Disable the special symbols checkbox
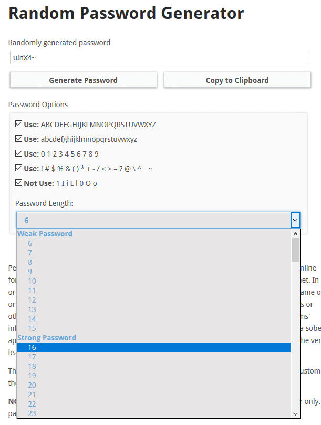 coord(19,169)
